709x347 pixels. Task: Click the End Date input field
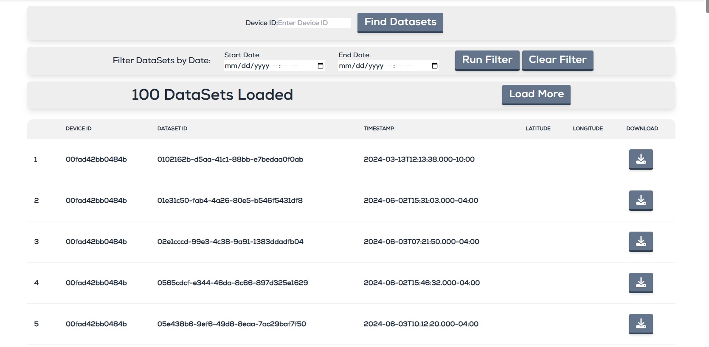pyautogui.click(x=382, y=66)
